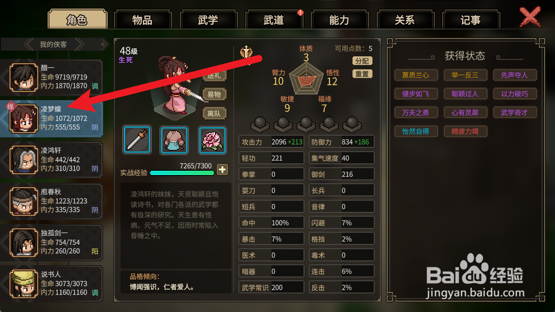Click the 易物 trade button
Image resolution: width=555 pixels, height=312 pixels.
click(x=215, y=94)
